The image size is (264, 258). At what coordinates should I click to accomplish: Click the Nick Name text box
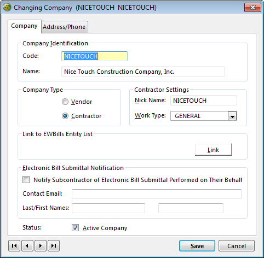(x=204, y=101)
